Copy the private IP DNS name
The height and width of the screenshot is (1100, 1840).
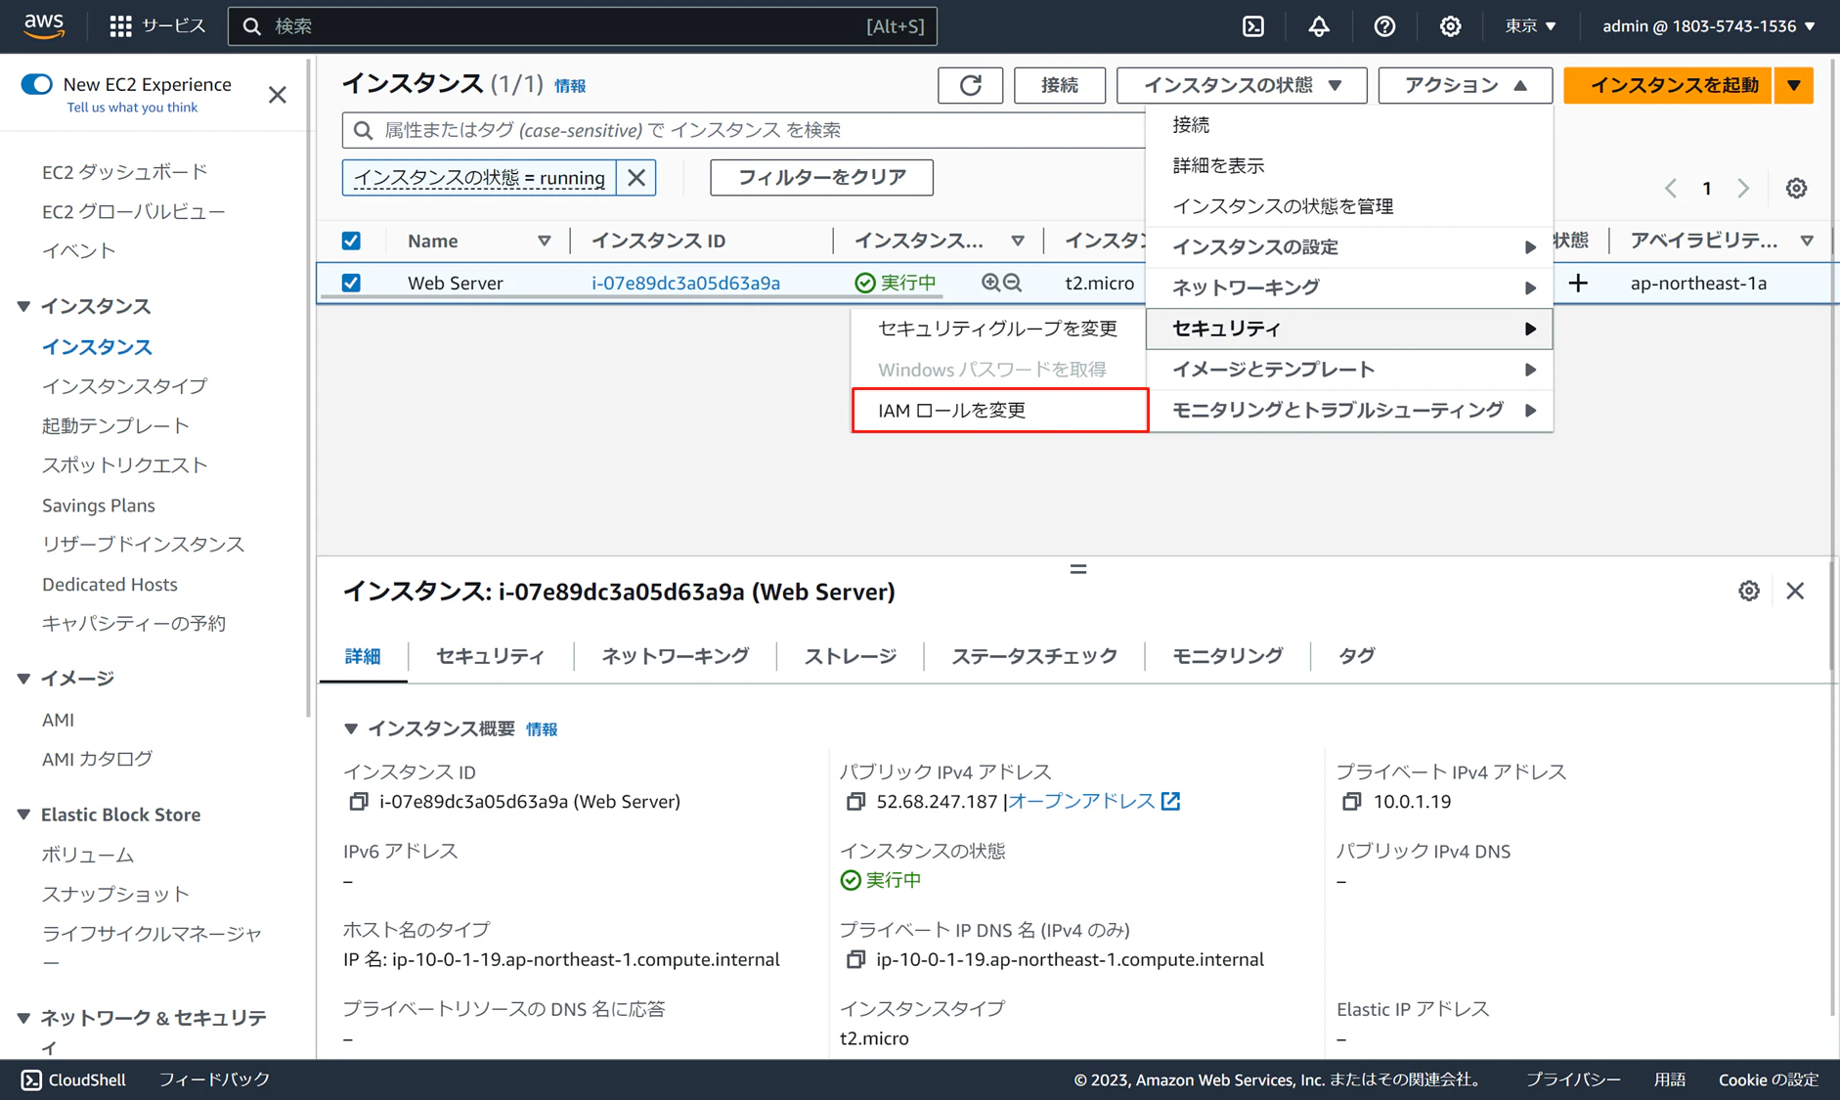855,959
